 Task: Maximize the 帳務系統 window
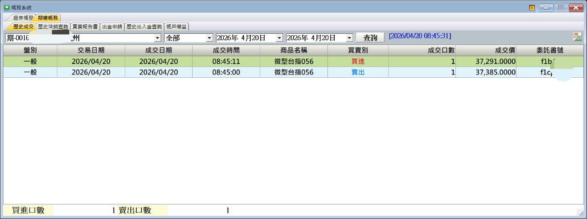[x=560, y=7]
